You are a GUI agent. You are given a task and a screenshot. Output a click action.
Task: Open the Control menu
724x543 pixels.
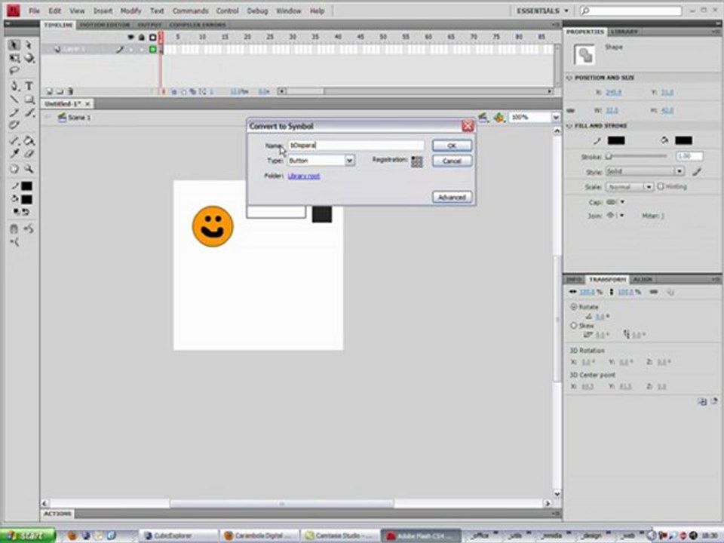click(x=227, y=11)
